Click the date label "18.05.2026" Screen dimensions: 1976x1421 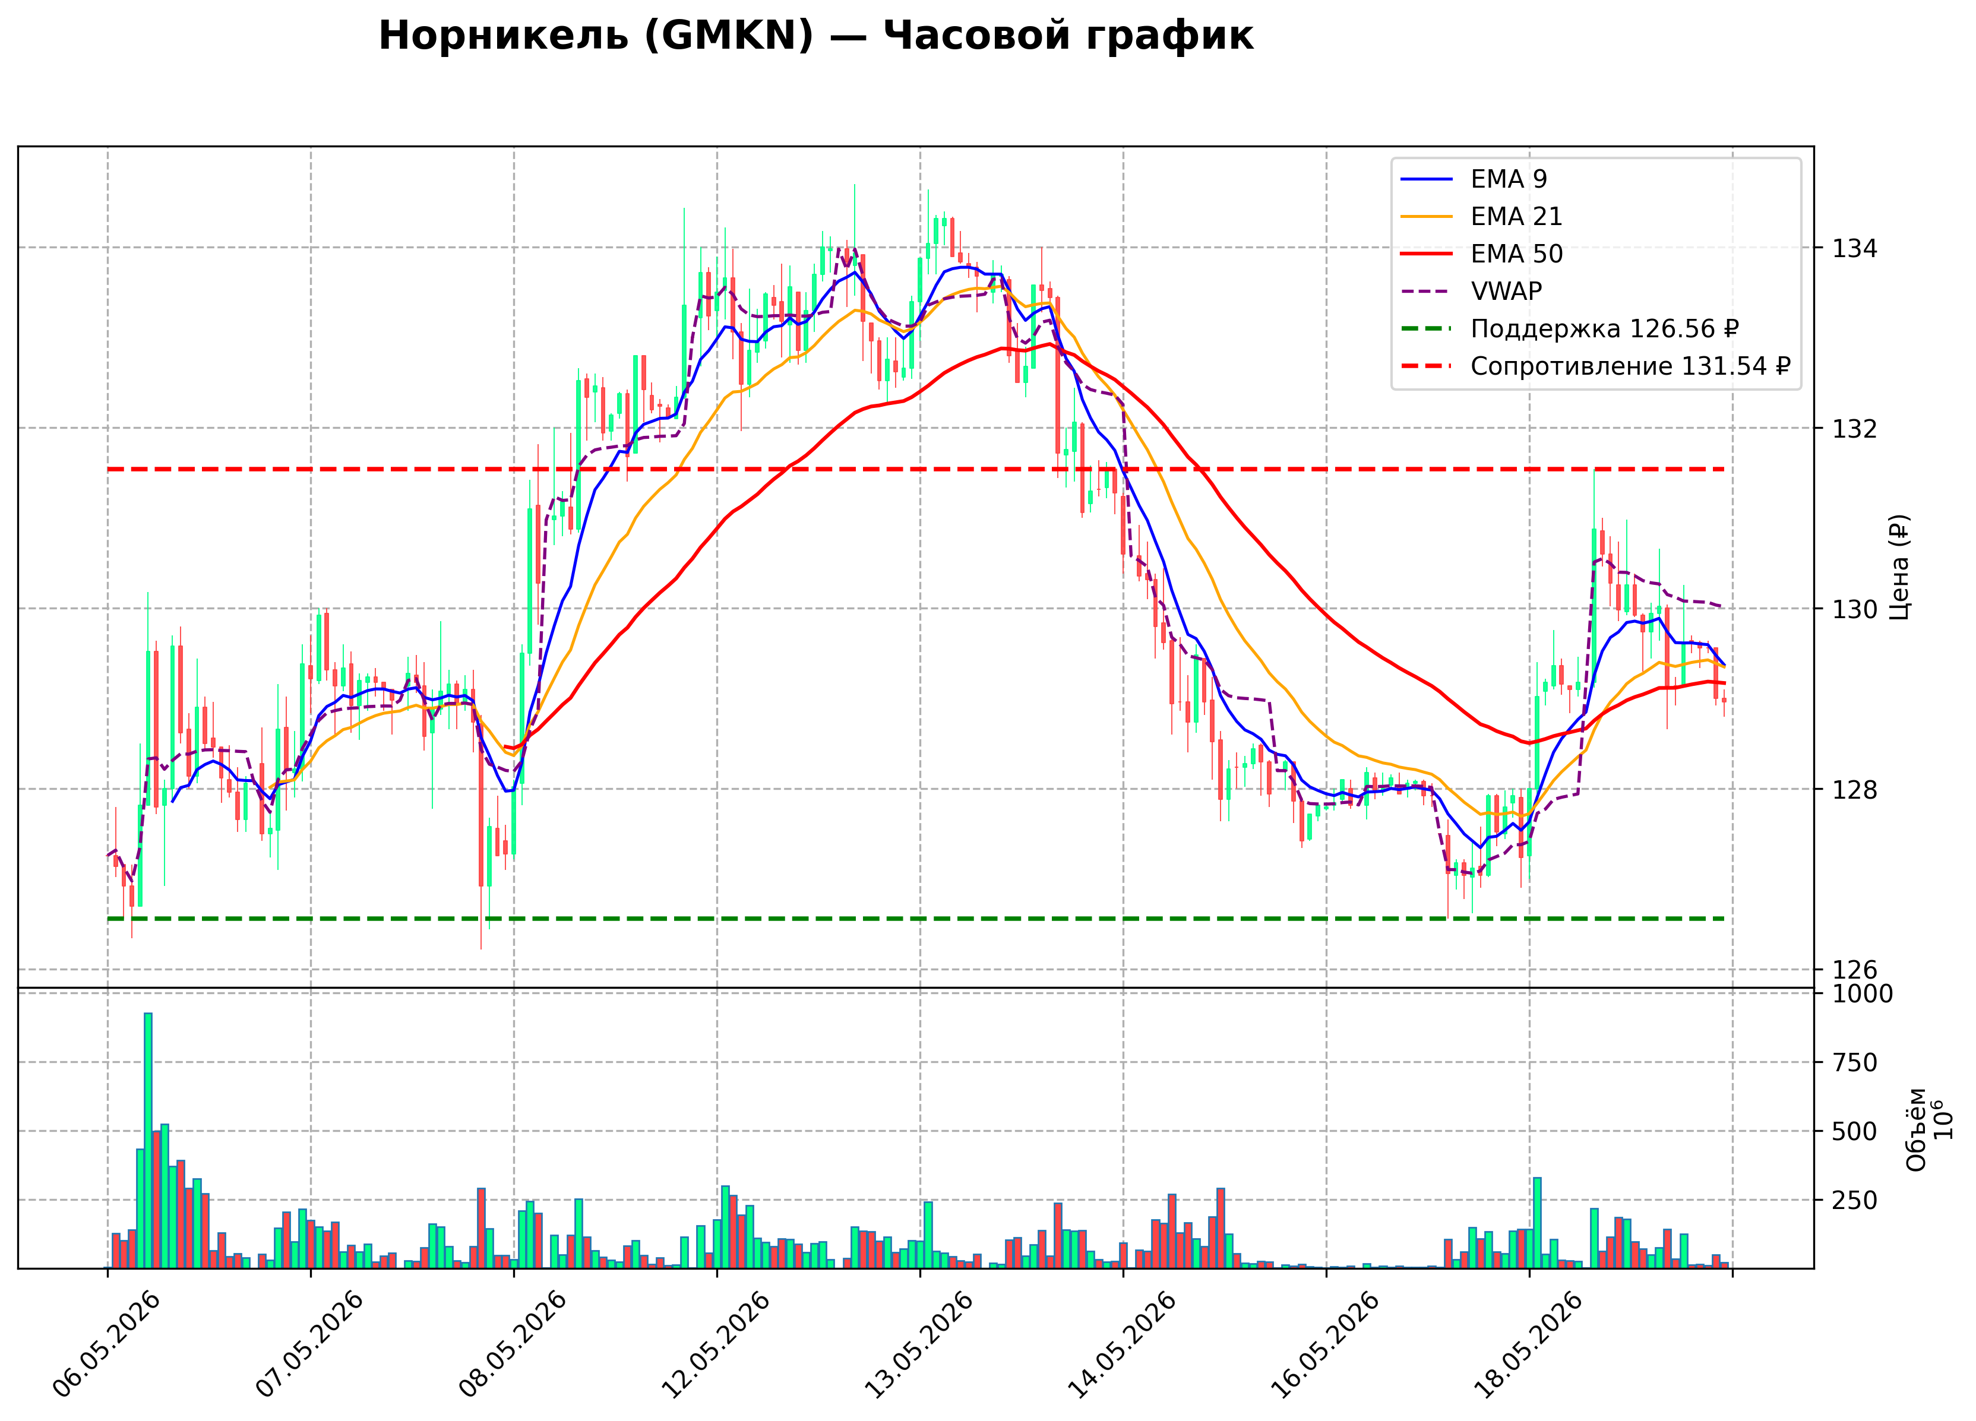(1528, 1344)
